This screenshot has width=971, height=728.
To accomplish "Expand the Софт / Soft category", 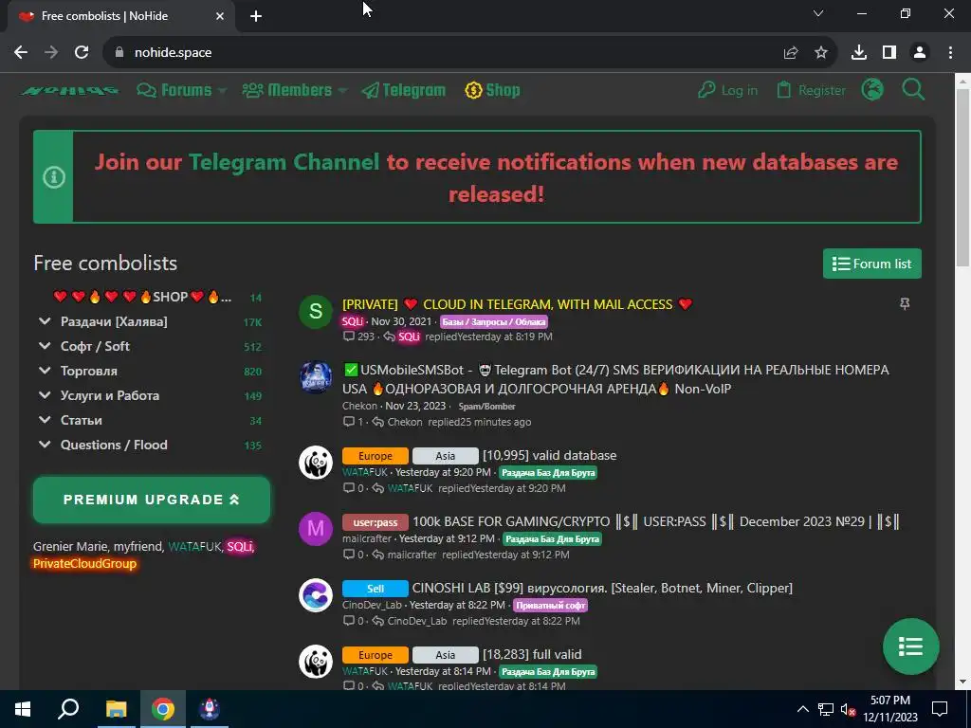I will (x=95, y=347).
